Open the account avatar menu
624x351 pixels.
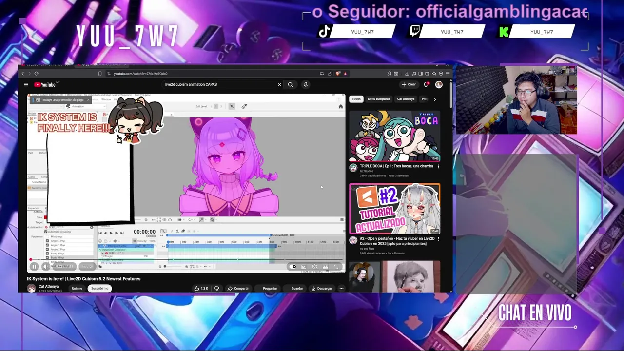pos(439,84)
